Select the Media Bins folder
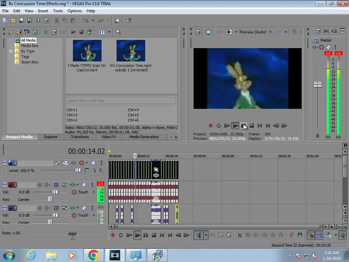Viewport: 349px width, 262px height. pyautogui.click(x=30, y=46)
